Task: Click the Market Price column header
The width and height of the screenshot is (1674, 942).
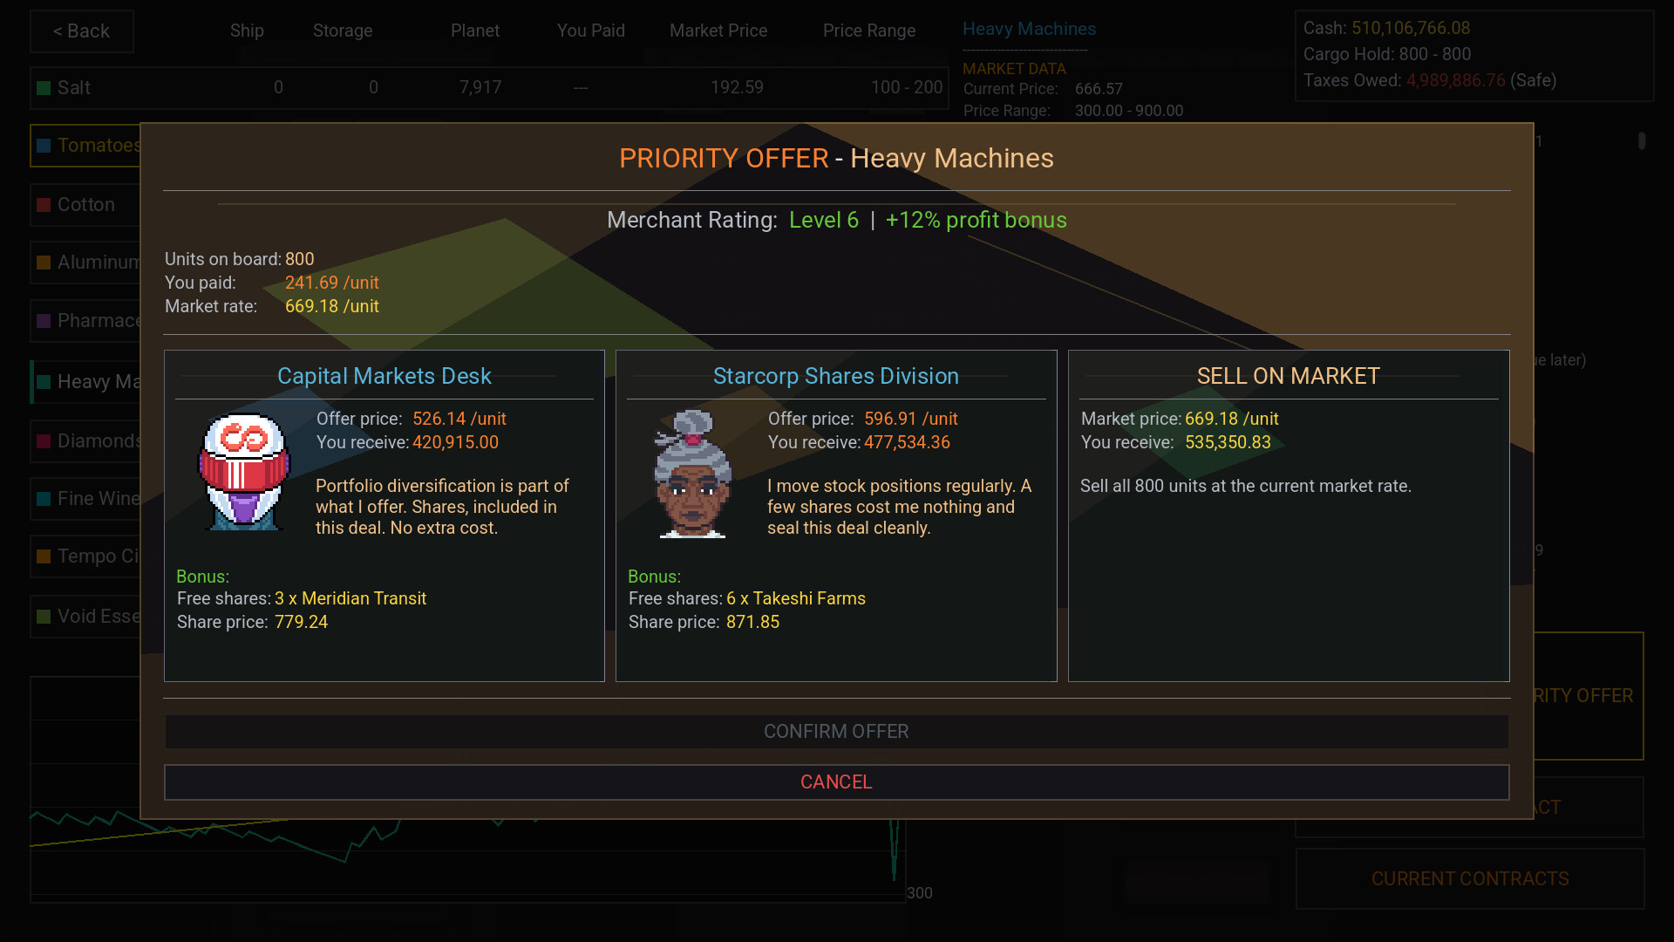Action: coord(718,31)
